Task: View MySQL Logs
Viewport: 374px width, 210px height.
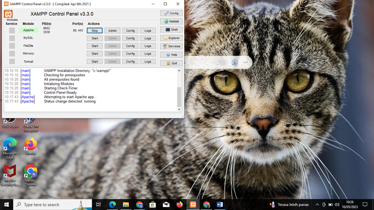Action: 148,38
